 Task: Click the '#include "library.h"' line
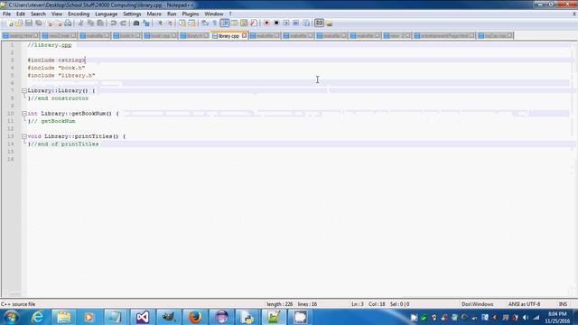[x=61, y=76]
